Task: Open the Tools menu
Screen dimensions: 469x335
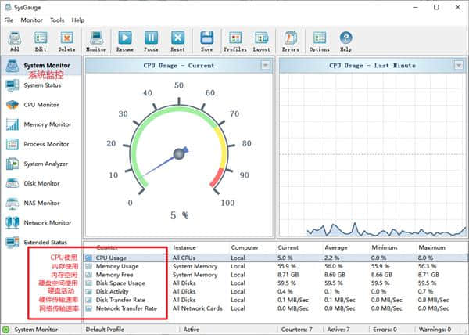Action: tap(57, 20)
